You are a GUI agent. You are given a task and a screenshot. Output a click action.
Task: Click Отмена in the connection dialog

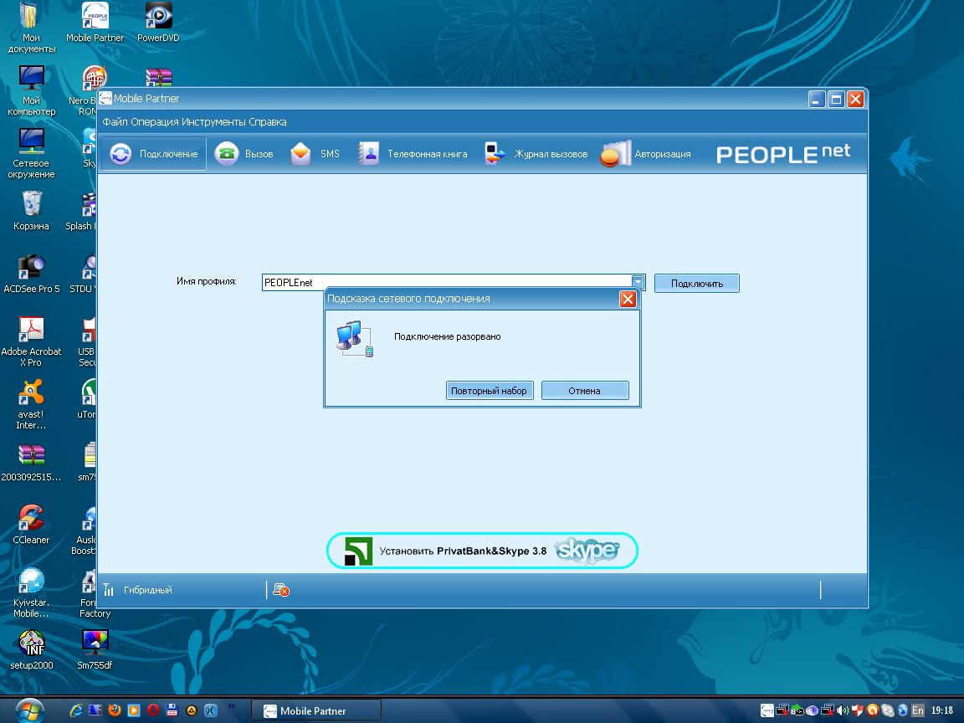point(585,391)
